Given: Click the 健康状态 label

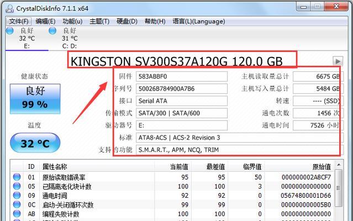Looking at the screenshot, I should point(35,76).
